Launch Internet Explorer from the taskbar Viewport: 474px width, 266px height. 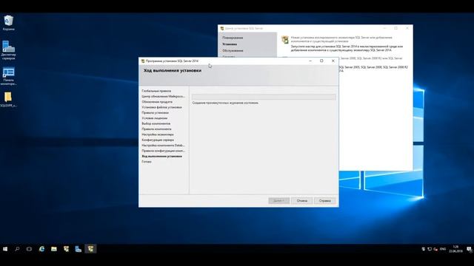coord(41,249)
